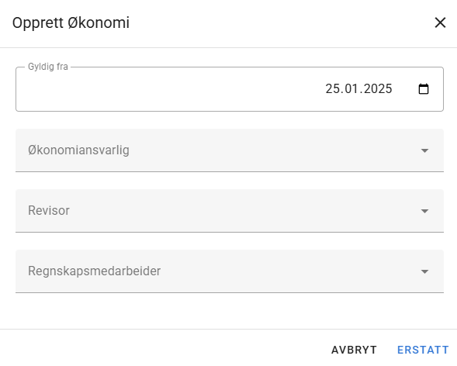This screenshot has height=366, width=457.
Task: Click the Gyldig fra floating label
Action: tap(48, 67)
